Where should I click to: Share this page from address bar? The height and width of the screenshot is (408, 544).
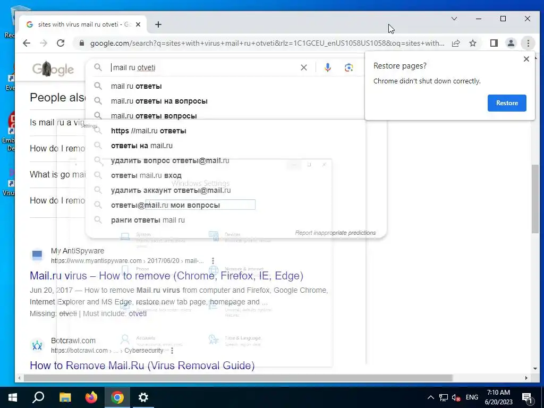click(456, 43)
